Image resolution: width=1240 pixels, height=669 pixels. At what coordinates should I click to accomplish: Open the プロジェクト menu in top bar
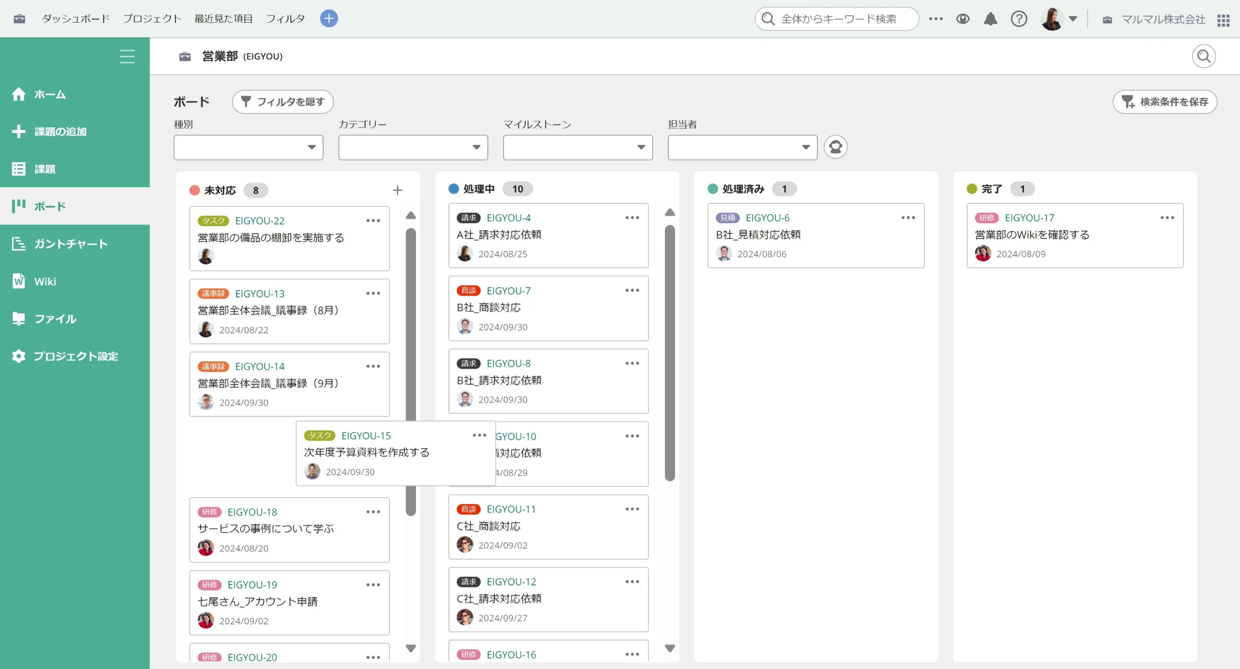pos(152,19)
